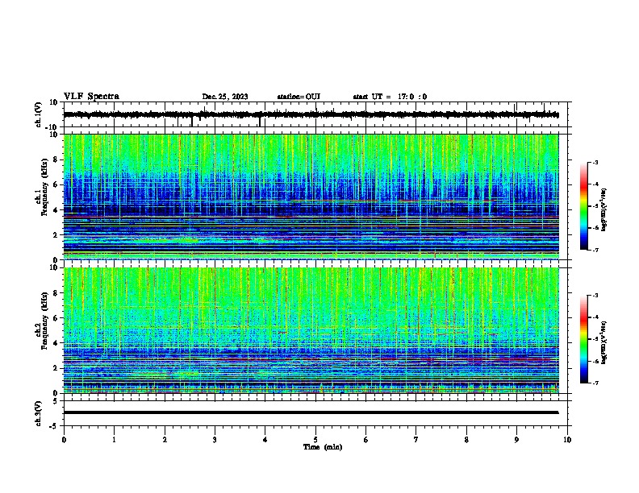Click the ch.1 spectrogram plot area

(311, 197)
